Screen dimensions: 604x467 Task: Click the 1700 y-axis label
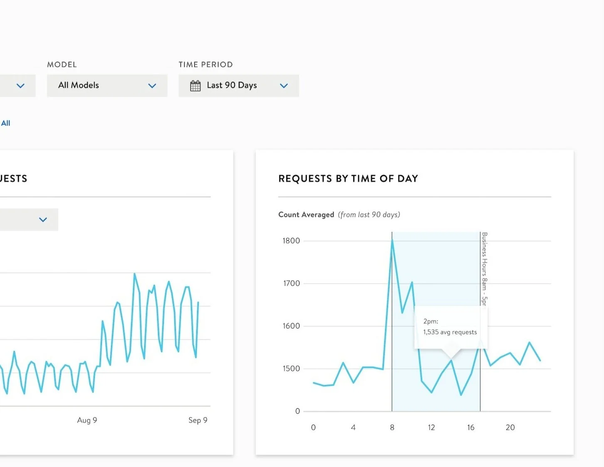point(291,284)
